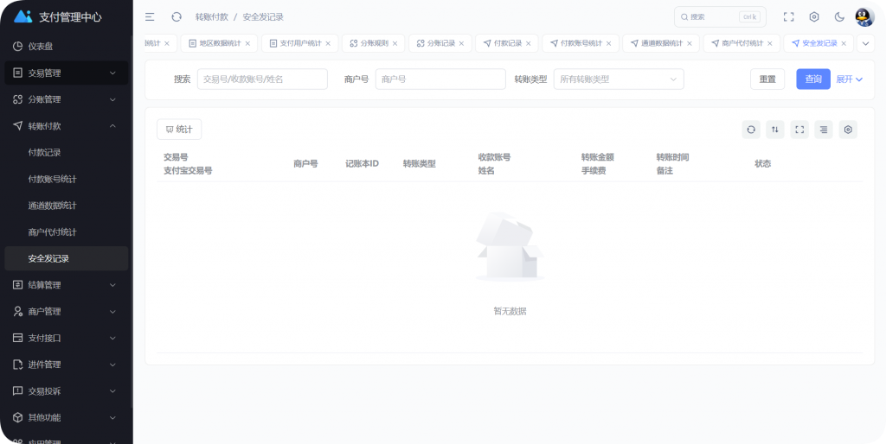Open 商户代付统计 in the sidebar
886x444 pixels.
point(66,232)
